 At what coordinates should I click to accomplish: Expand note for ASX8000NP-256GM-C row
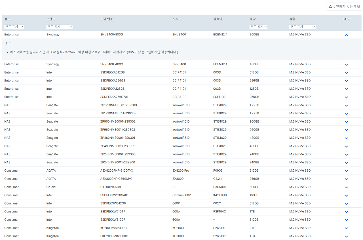[346, 179]
